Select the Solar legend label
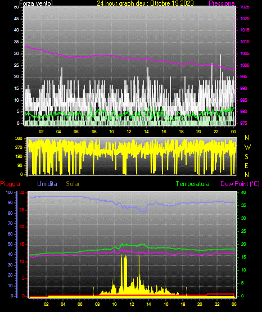 (x=73, y=184)
